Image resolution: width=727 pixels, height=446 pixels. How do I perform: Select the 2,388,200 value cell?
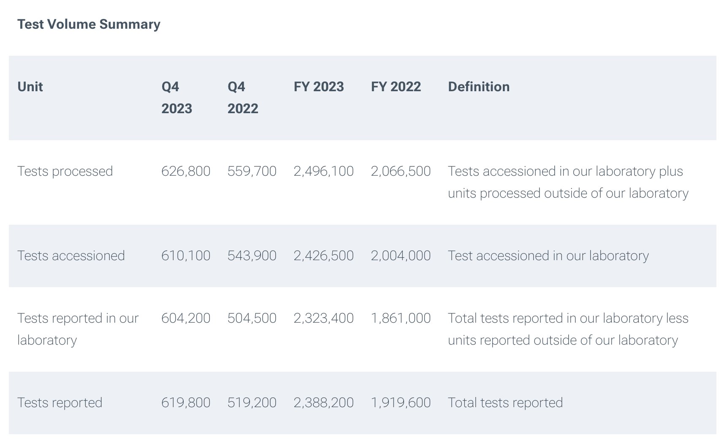[x=323, y=402]
